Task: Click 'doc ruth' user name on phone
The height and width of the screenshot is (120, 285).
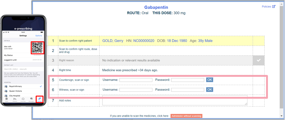Action: click(x=8, y=47)
